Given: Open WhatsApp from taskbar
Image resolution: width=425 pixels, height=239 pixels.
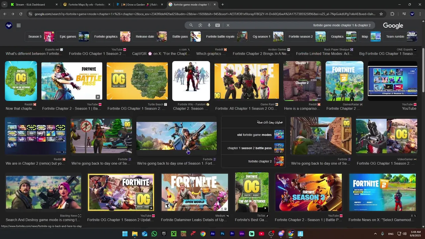Looking at the screenshot, I should pyautogui.click(x=154, y=234).
